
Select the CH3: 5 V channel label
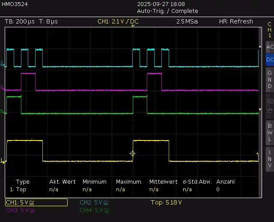point(21,210)
